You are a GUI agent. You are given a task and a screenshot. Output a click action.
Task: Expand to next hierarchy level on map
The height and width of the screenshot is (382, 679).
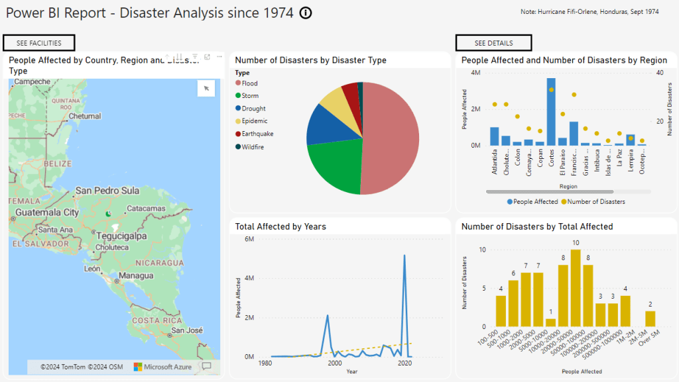click(195, 58)
